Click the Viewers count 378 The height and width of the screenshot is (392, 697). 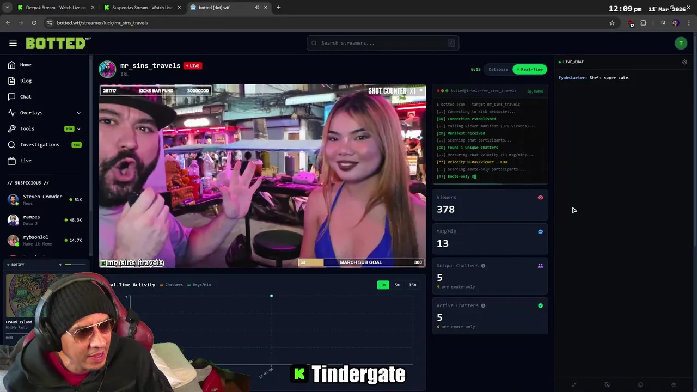pyautogui.click(x=445, y=210)
